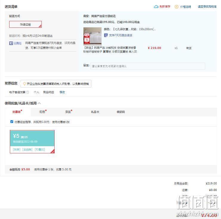221x219 pixels.
Task: Select 快递运输 delivery method
Action: [x=25, y=24]
